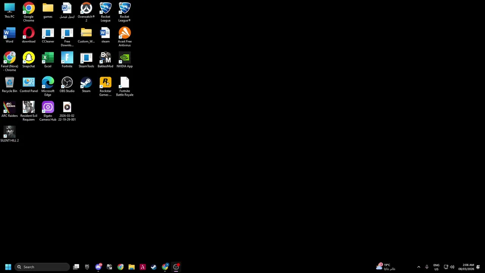Open the red A app on the taskbar
The width and height of the screenshot is (485, 273).
[x=142, y=267]
